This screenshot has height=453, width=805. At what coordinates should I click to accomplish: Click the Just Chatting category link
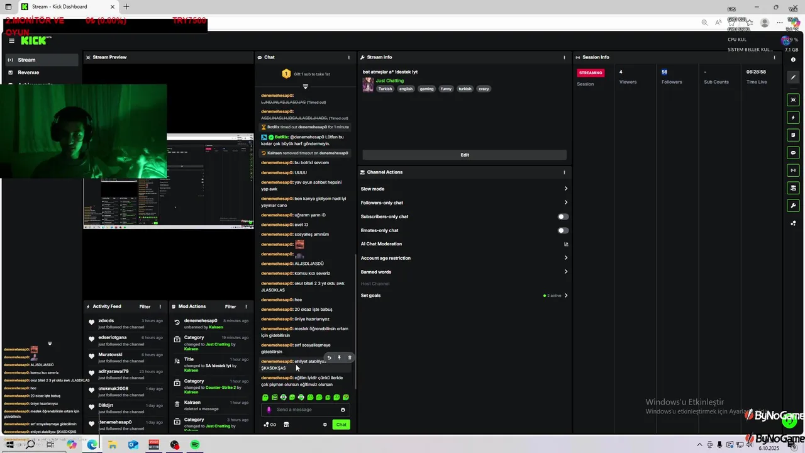[390, 81]
